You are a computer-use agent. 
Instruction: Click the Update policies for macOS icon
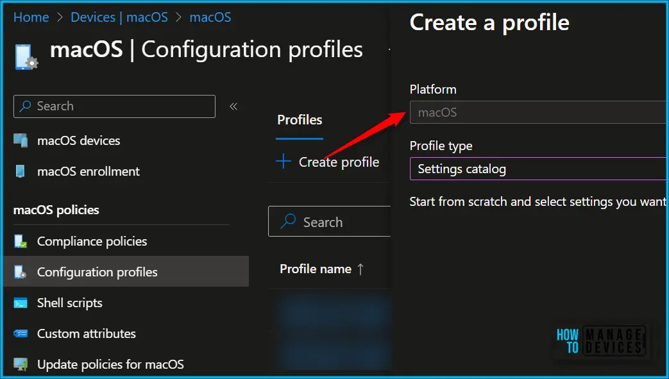tap(21, 364)
